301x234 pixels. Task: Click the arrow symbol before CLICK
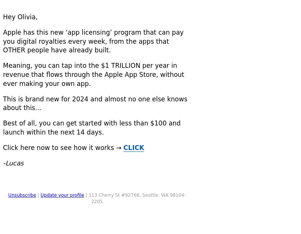pos(119,148)
